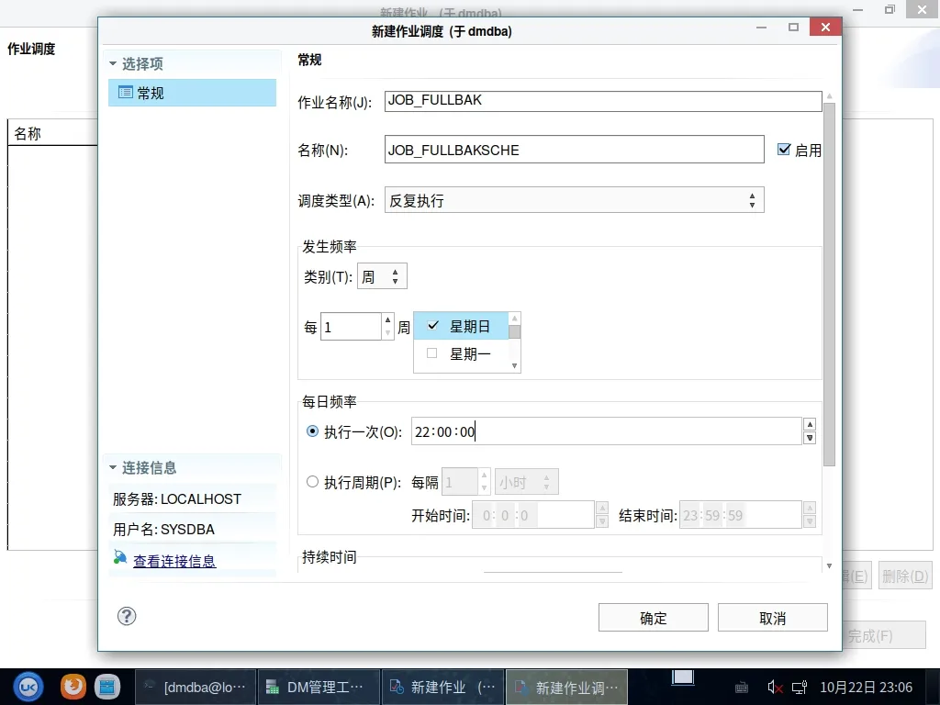This screenshot has height=705, width=940.
Task: Open the 查看连接信息 link
Action: click(x=174, y=561)
